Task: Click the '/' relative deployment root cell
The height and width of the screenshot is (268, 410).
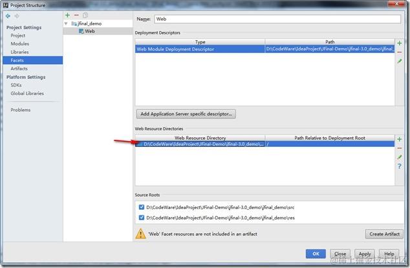Action: click(330, 144)
